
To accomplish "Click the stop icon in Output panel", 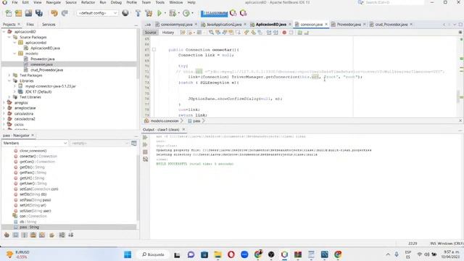I will point(145,152).
